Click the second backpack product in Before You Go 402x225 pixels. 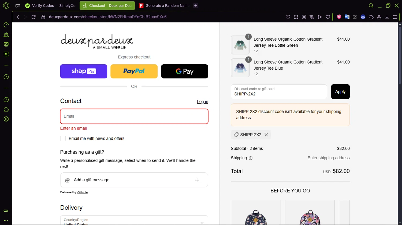(310, 212)
